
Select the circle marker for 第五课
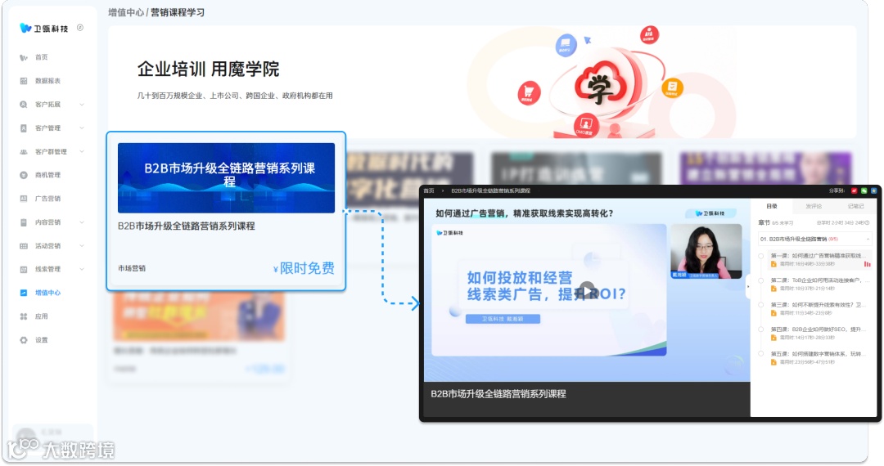click(761, 354)
